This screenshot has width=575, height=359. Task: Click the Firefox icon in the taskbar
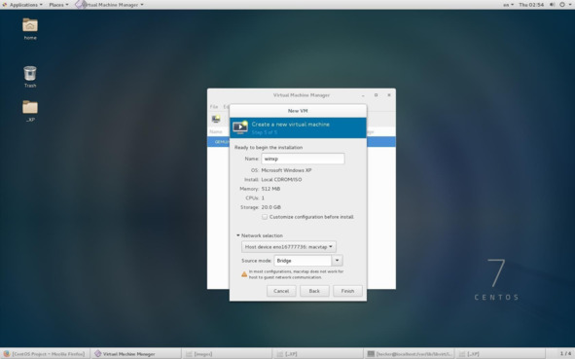(x=7, y=354)
